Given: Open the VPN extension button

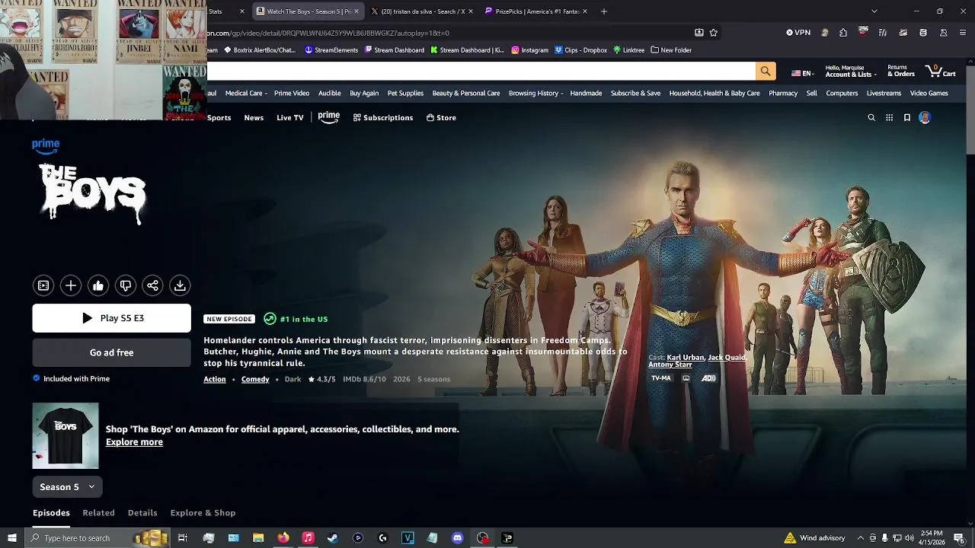Looking at the screenshot, I should click(798, 33).
